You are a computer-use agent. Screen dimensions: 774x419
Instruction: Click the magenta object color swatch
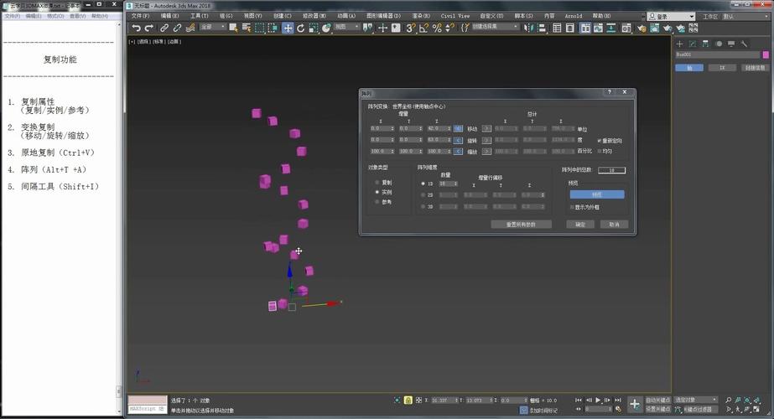(765, 54)
